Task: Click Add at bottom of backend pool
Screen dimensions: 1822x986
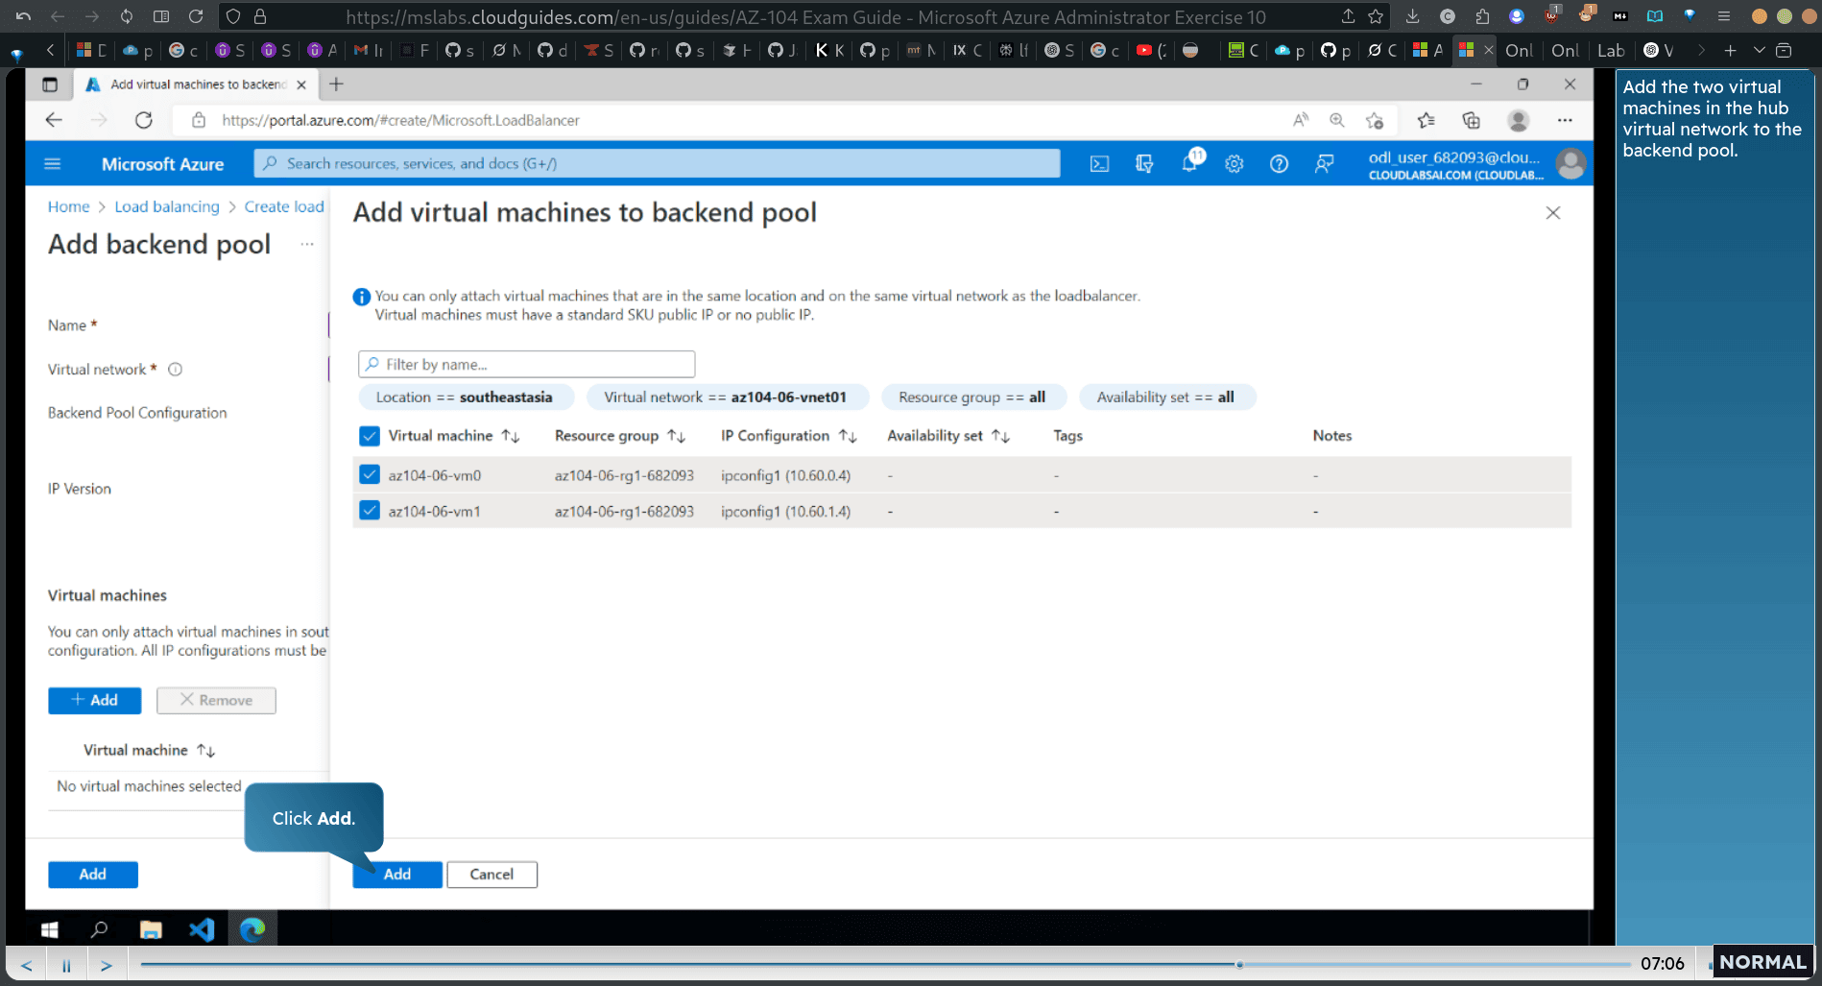Action: 93,875
